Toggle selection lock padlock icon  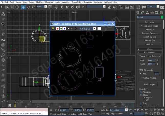pos(51,110)
